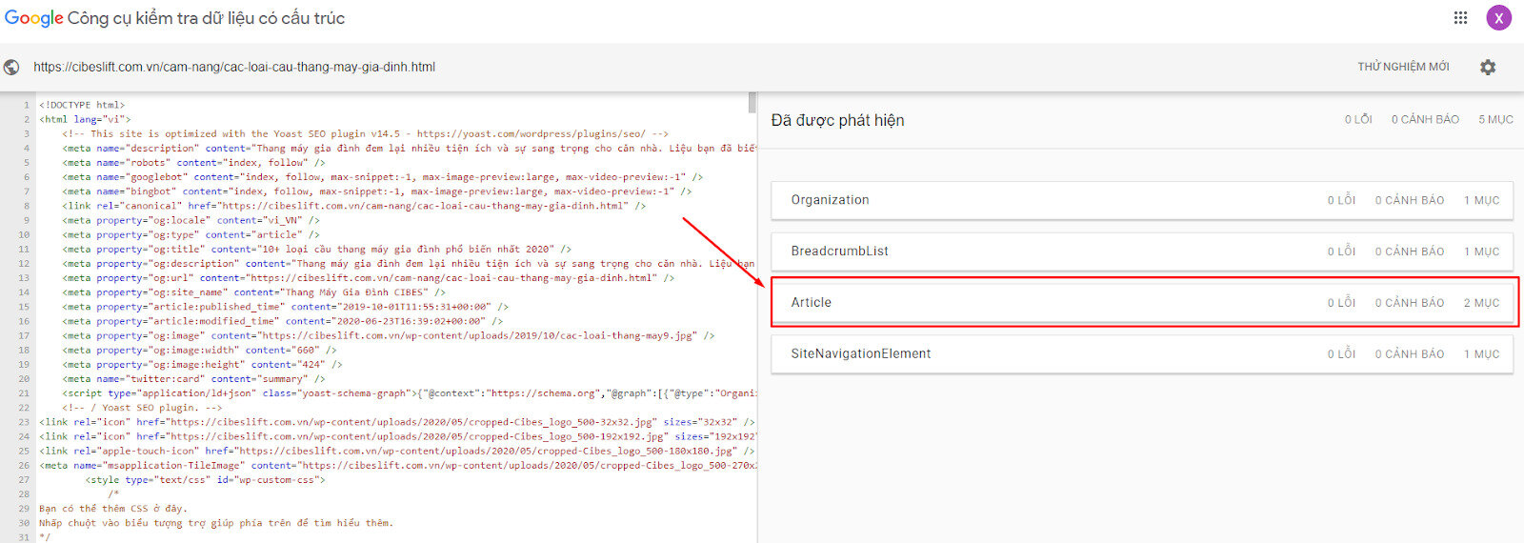The image size is (1524, 543).
Task: Click '0 LỖI' in SiteNavigationElement row
Action: (1341, 353)
